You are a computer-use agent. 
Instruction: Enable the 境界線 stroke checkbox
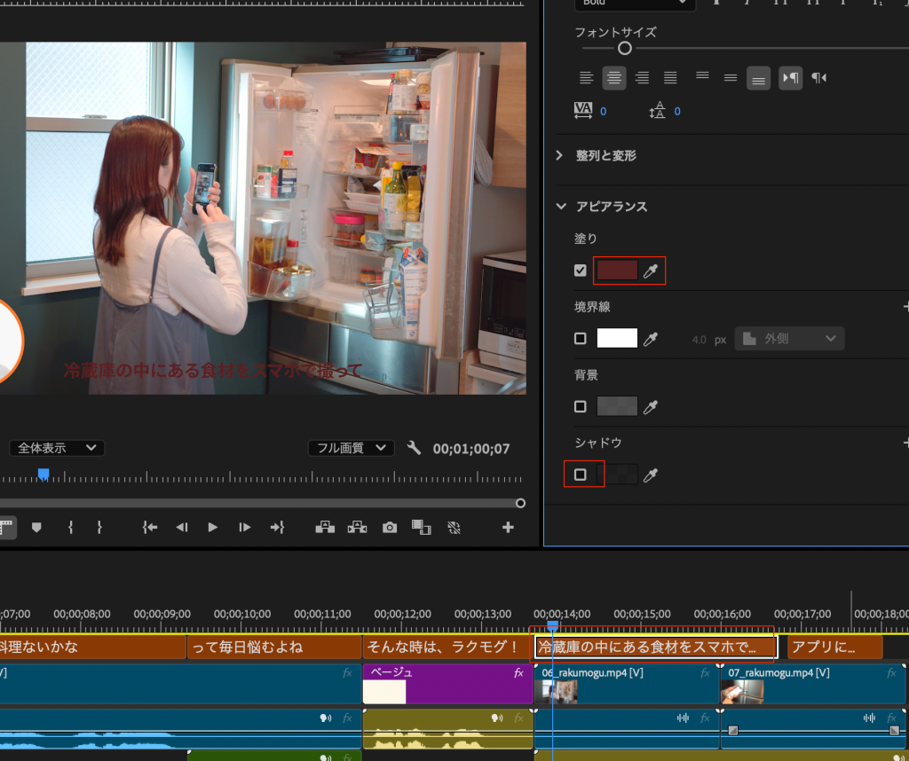coord(581,338)
